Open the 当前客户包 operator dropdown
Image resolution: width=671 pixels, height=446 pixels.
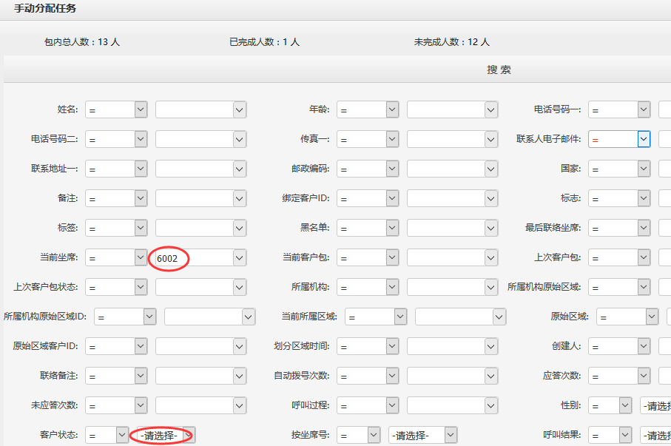pos(368,257)
